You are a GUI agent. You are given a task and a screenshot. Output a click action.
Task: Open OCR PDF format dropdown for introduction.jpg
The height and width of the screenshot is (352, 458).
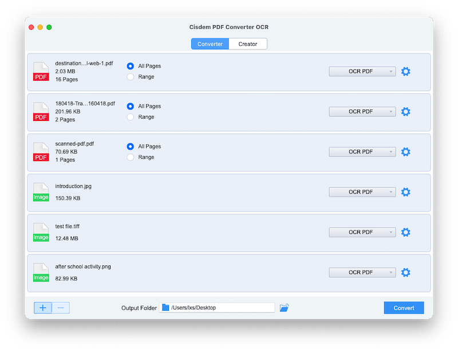pyautogui.click(x=362, y=191)
